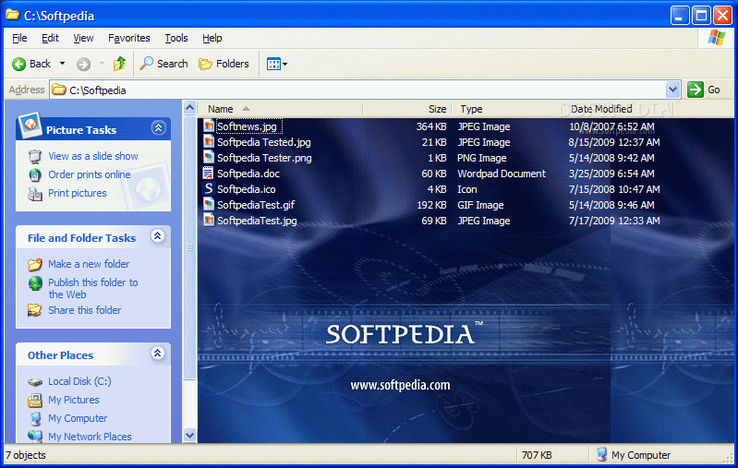Open the Help menu
The width and height of the screenshot is (738, 468).
click(x=212, y=38)
